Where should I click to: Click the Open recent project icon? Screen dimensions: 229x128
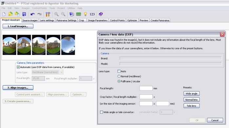pos(17,14)
